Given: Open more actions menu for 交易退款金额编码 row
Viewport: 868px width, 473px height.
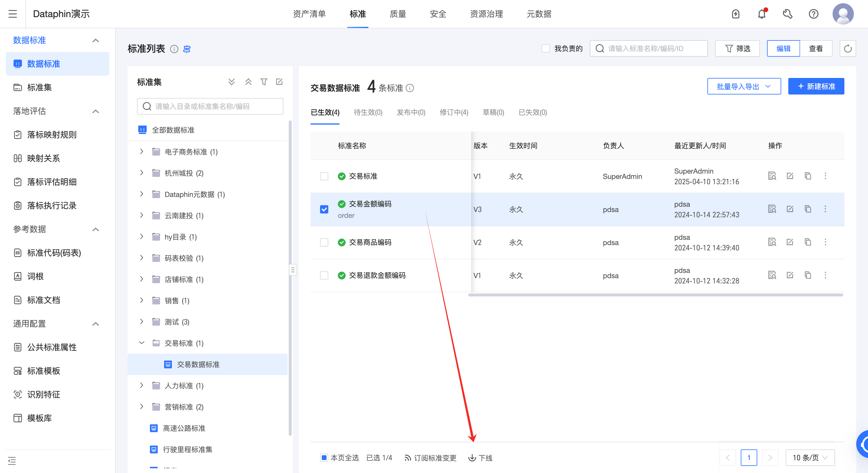Looking at the screenshot, I should (x=825, y=275).
